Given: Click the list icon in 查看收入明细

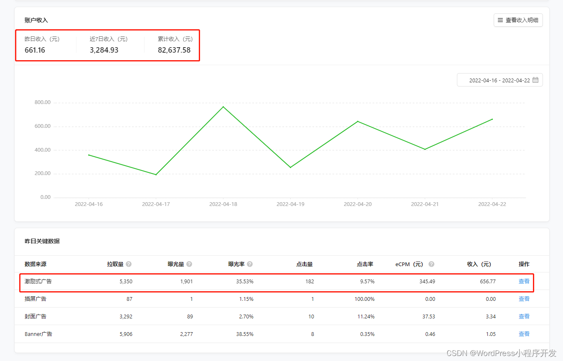Looking at the screenshot, I should coord(500,20).
